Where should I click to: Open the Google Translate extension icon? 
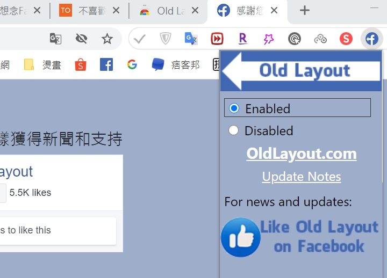point(191,39)
